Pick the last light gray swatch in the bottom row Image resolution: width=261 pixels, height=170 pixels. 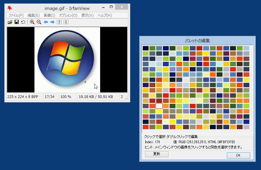pyautogui.click(x=246, y=127)
